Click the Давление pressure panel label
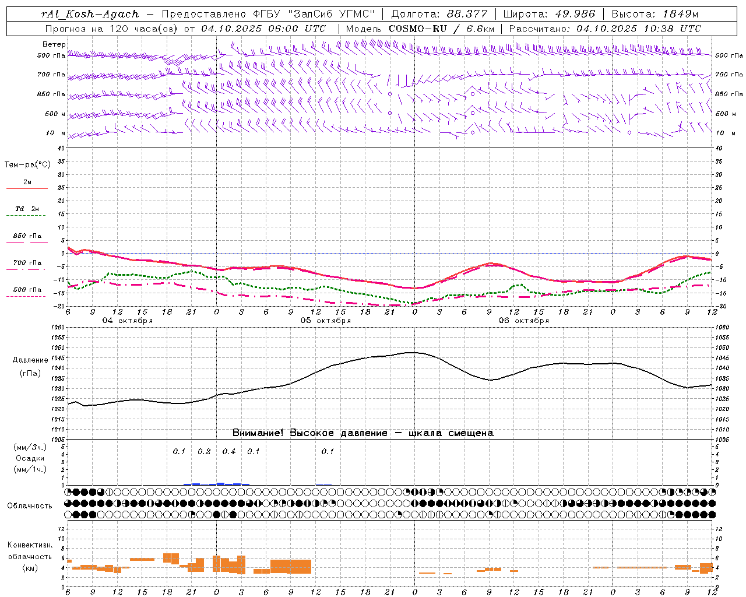746x597 pixels. coord(30,360)
